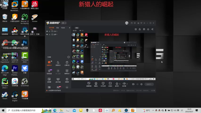Open Adobe Premiere desktop shortcut
Screen dimensions: 201x113
pos(15,71)
